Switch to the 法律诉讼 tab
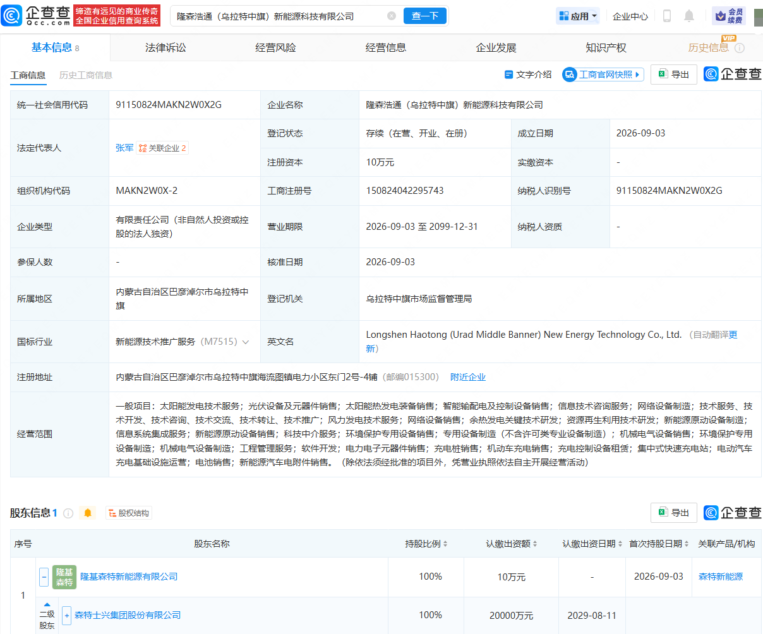 165,47
